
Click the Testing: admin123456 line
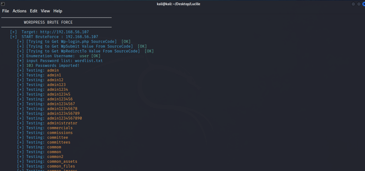(x=45, y=99)
